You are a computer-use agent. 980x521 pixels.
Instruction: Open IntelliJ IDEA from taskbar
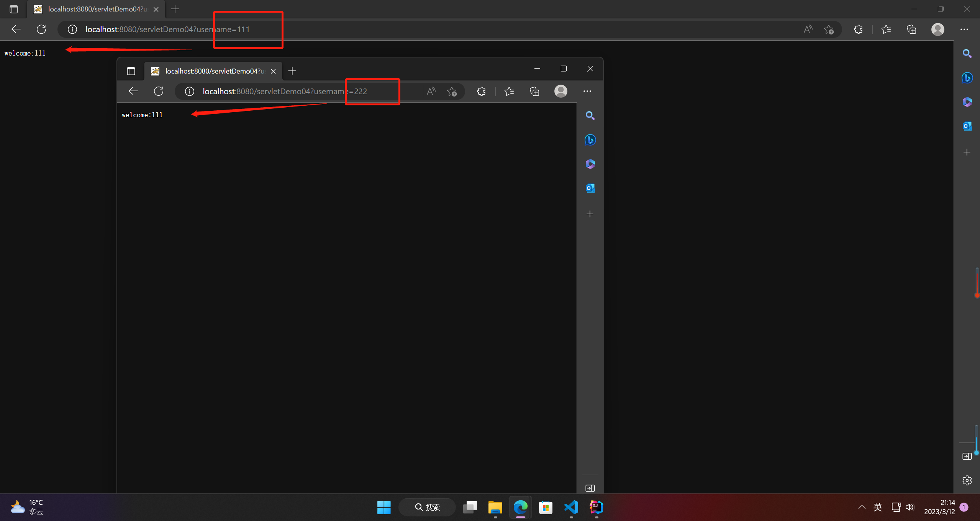pyautogui.click(x=597, y=507)
